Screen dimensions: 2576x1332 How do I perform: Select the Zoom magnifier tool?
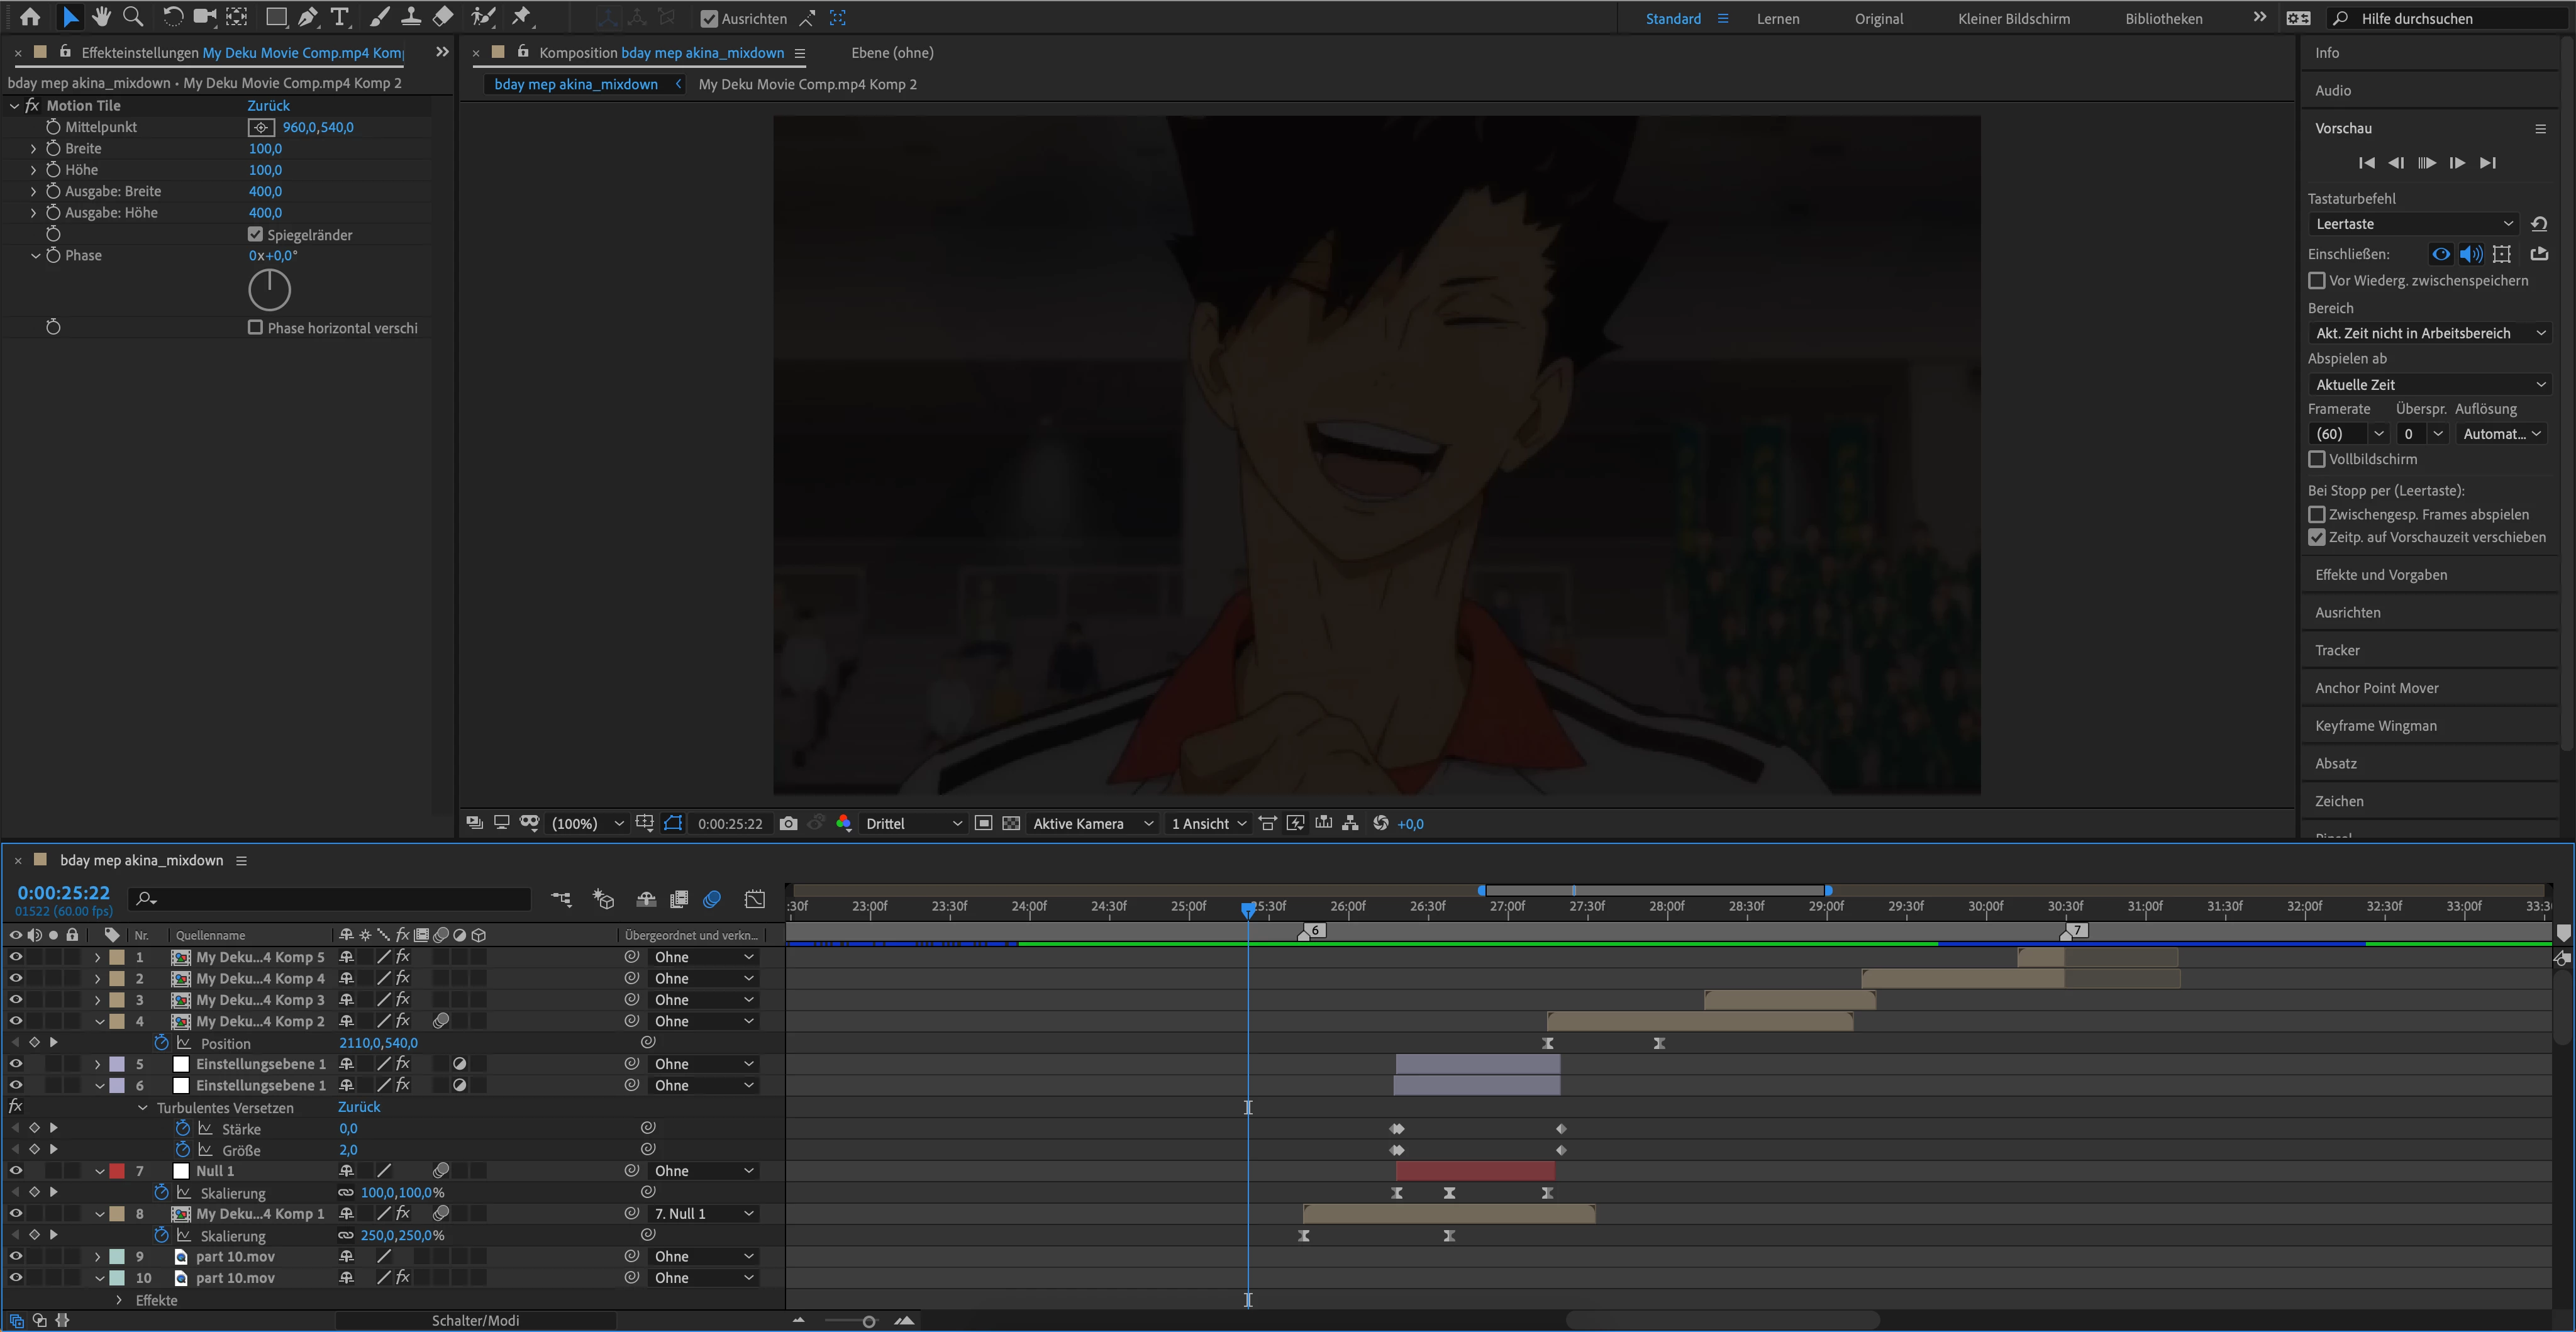point(132,17)
